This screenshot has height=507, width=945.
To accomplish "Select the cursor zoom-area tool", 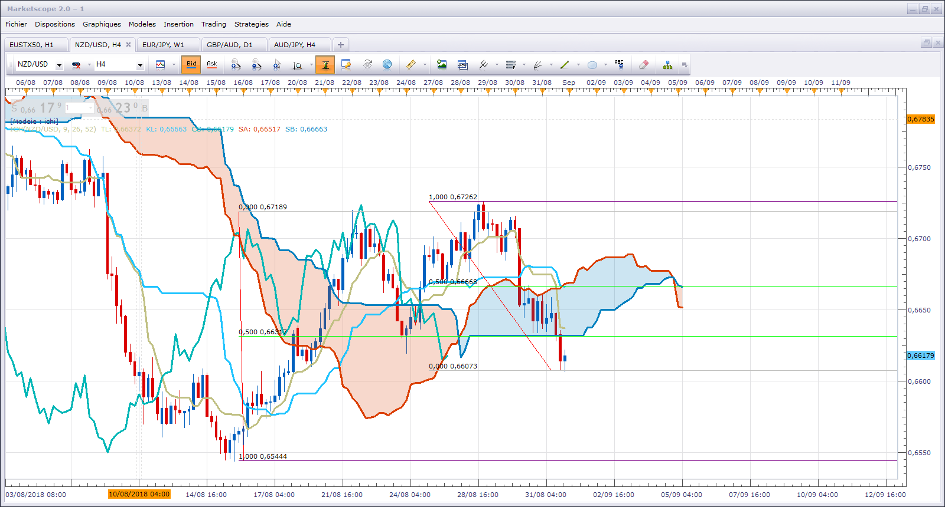I will (x=277, y=65).
